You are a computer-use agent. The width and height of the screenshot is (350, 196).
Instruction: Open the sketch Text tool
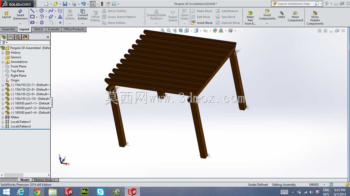click(x=60, y=17)
